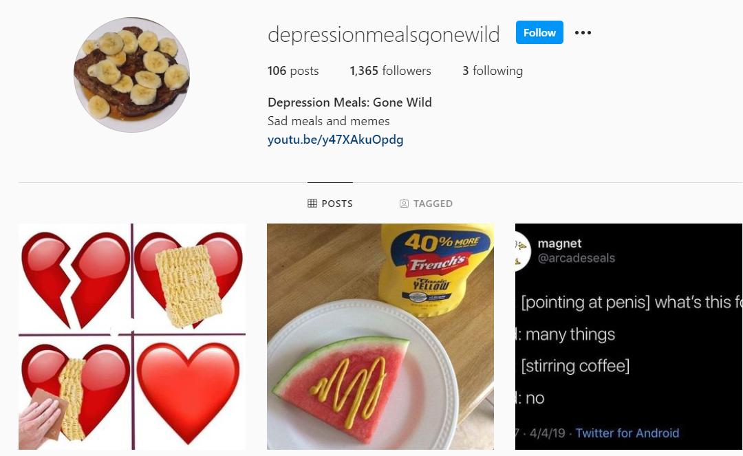Viewport: 743px width, 456px height.
Task: Click the Tagged person icon
Action: [x=404, y=204]
